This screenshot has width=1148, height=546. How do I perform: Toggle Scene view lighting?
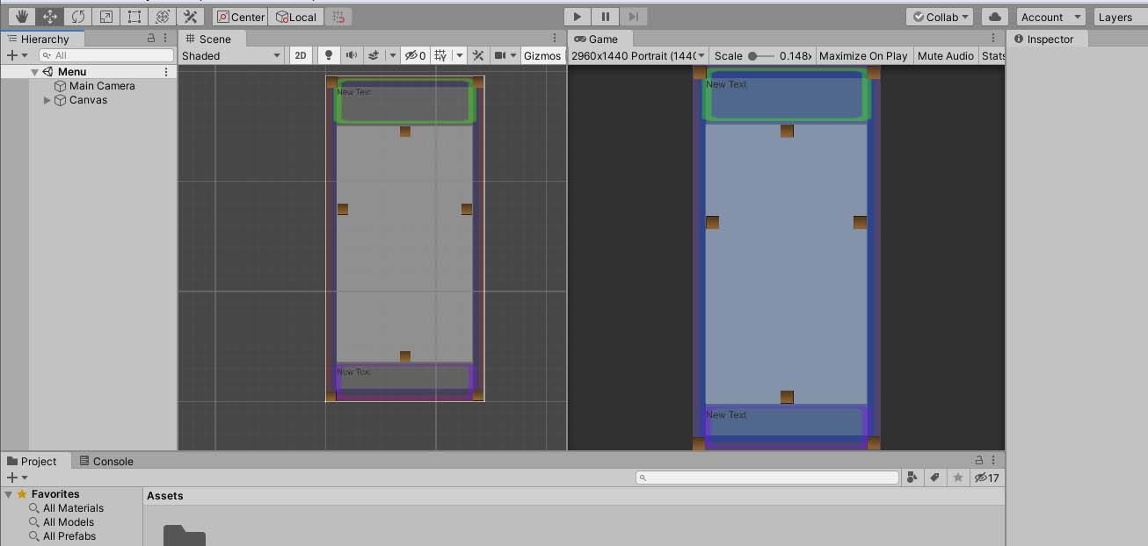pos(329,55)
